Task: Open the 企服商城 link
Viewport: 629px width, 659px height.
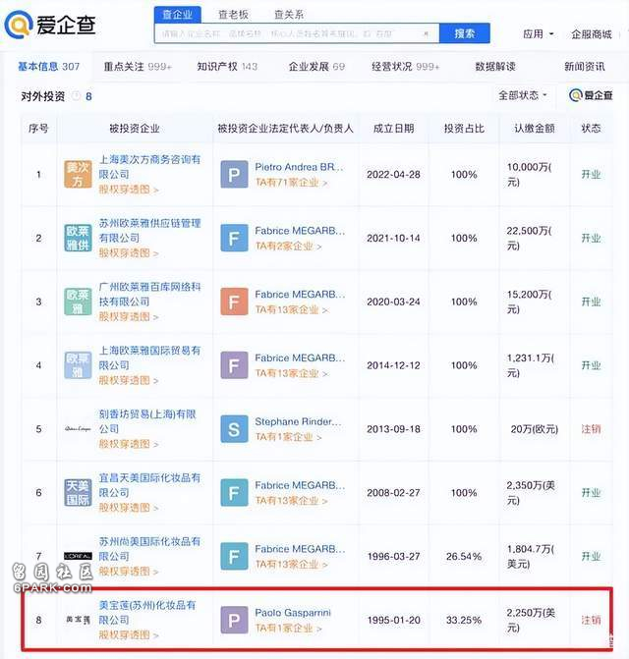Action: [x=591, y=34]
